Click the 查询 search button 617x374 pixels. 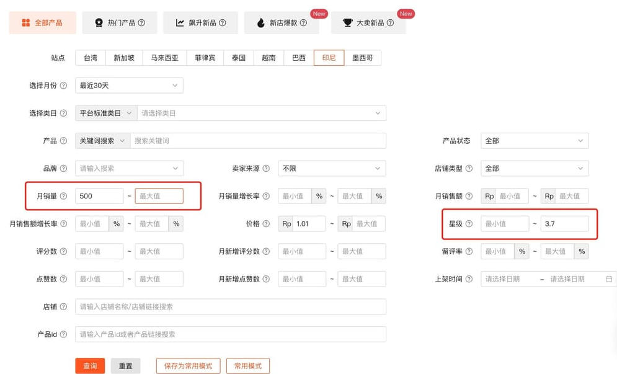90,366
